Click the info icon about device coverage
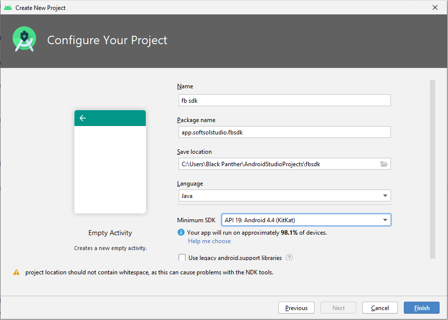The height and width of the screenshot is (320, 448). pos(180,232)
